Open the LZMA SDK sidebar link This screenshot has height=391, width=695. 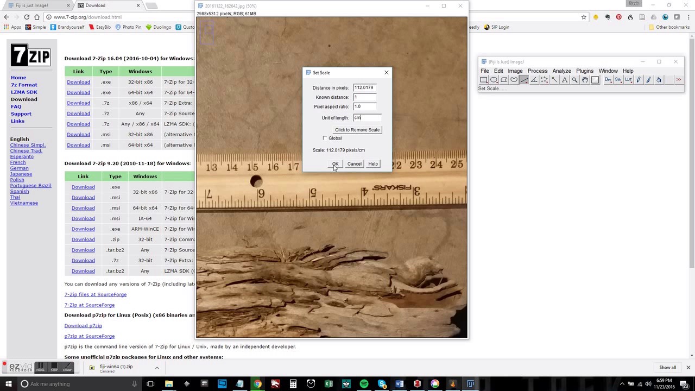[x=24, y=92]
